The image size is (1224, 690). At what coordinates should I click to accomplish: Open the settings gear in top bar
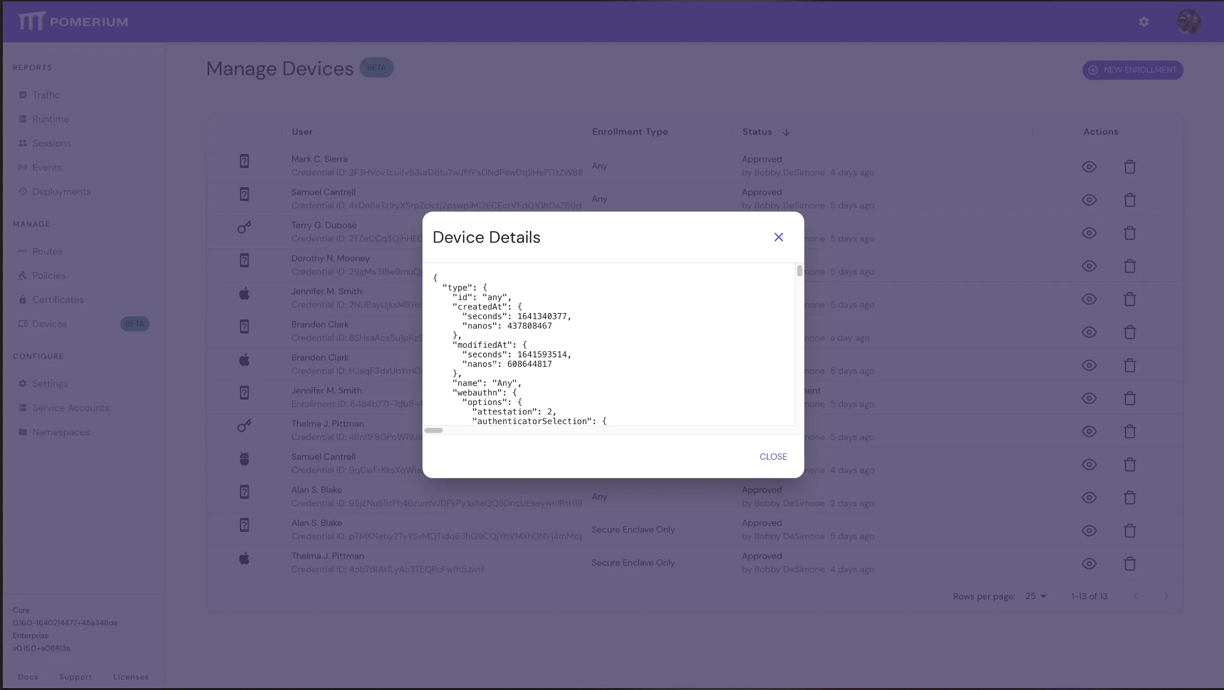1144,22
